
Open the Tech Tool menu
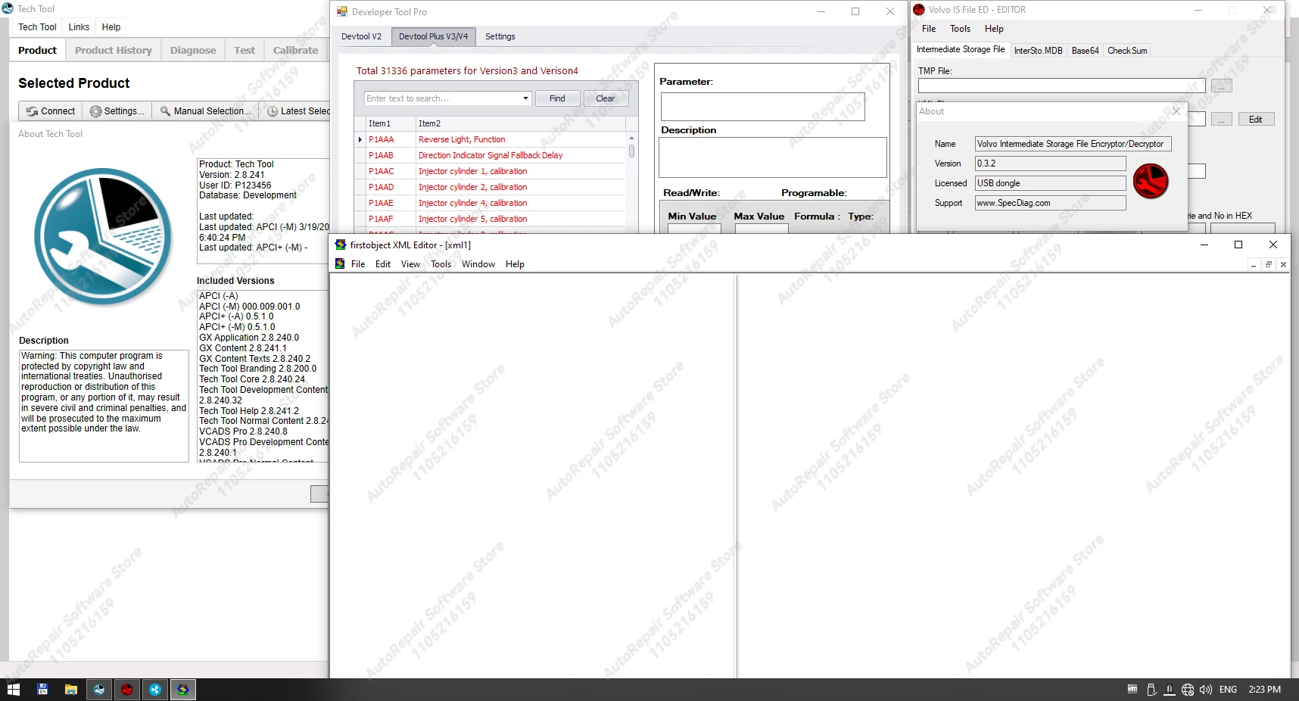pos(37,27)
